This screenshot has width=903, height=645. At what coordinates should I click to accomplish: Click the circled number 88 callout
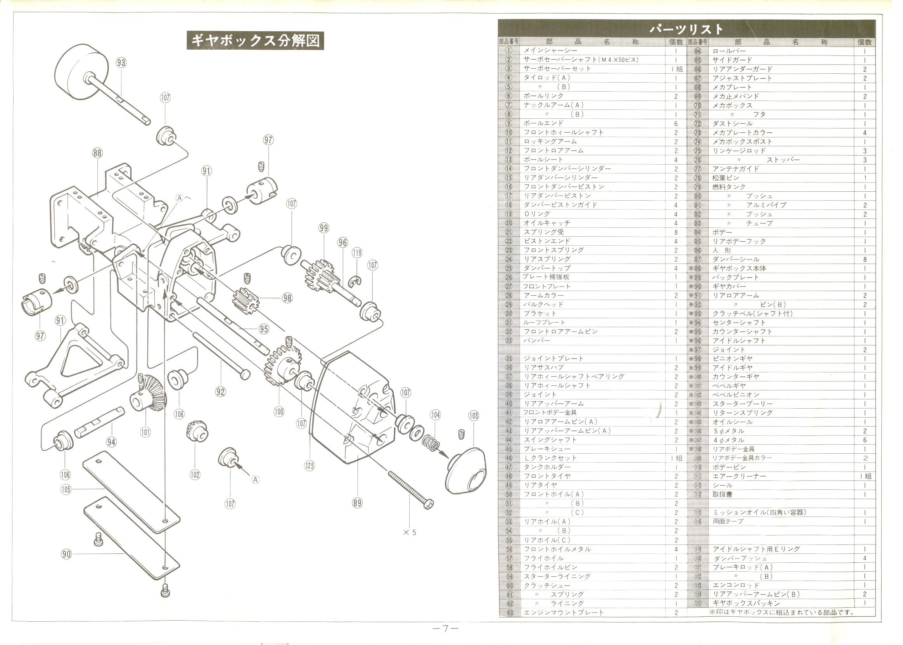tap(98, 153)
